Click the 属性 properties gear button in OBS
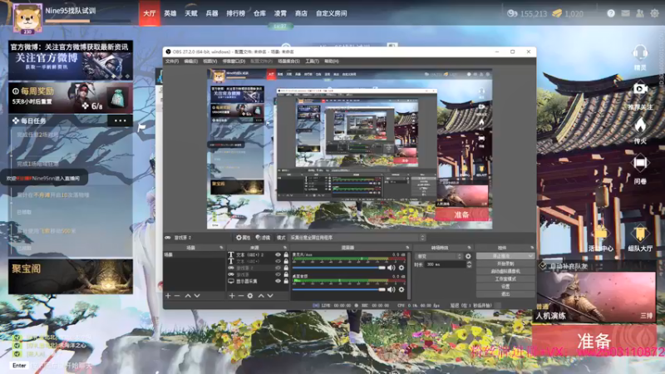Image resolution: width=665 pixels, height=374 pixels. pos(243,238)
